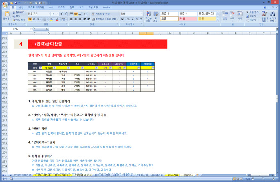Screen dimensions: 280x182
Task: Open the Fill (채우기) dropdown
Action: coord(252,16)
